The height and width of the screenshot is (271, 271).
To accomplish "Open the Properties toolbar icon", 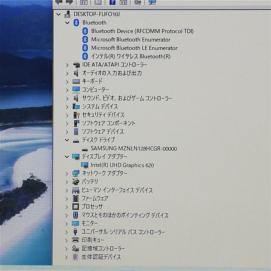I will (98, 2).
